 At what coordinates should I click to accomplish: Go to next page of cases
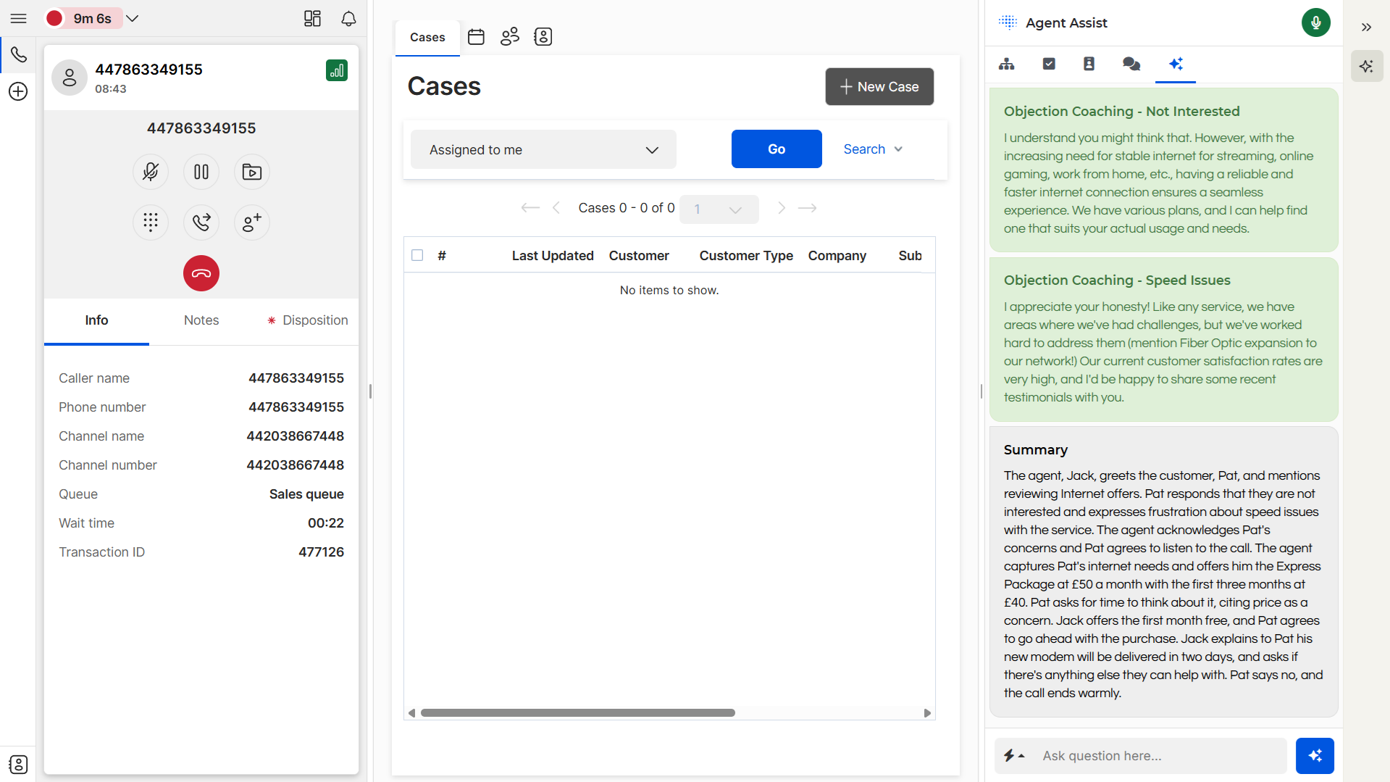(781, 208)
